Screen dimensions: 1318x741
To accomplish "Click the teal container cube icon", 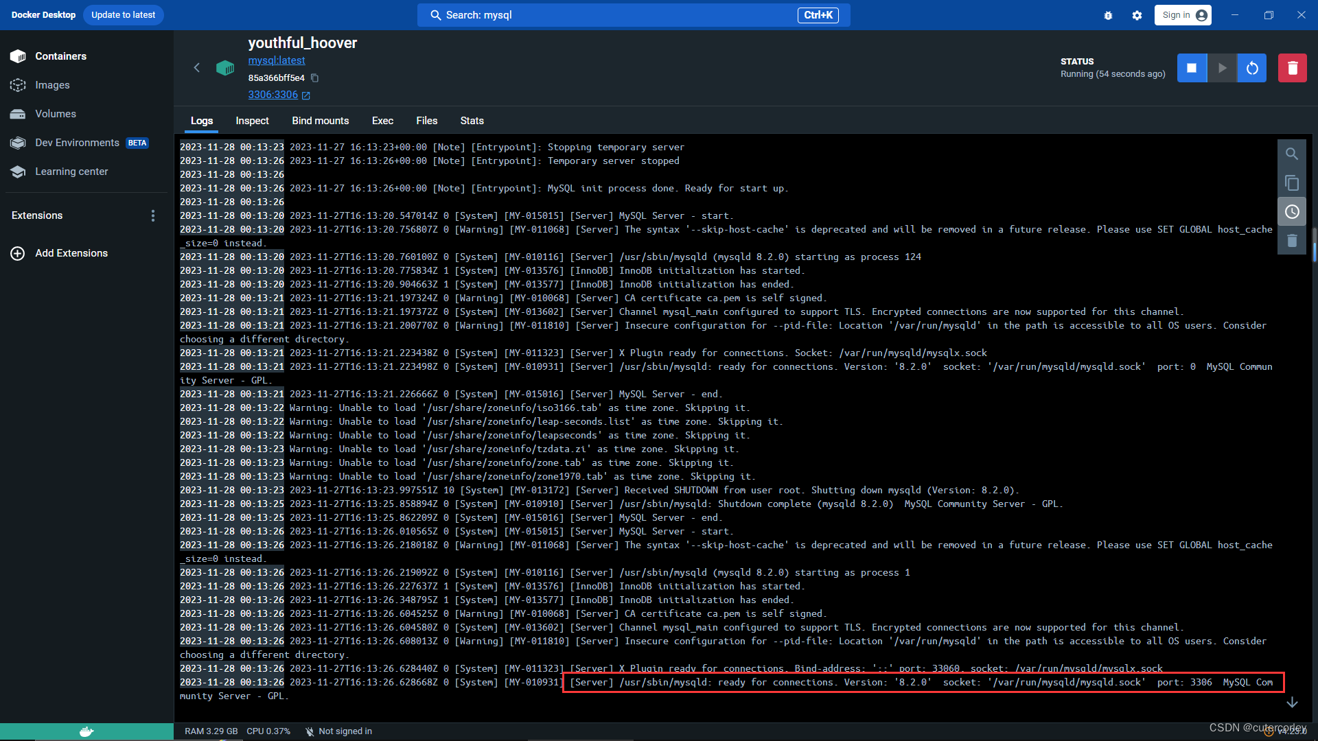I will (x=225, y=67).
